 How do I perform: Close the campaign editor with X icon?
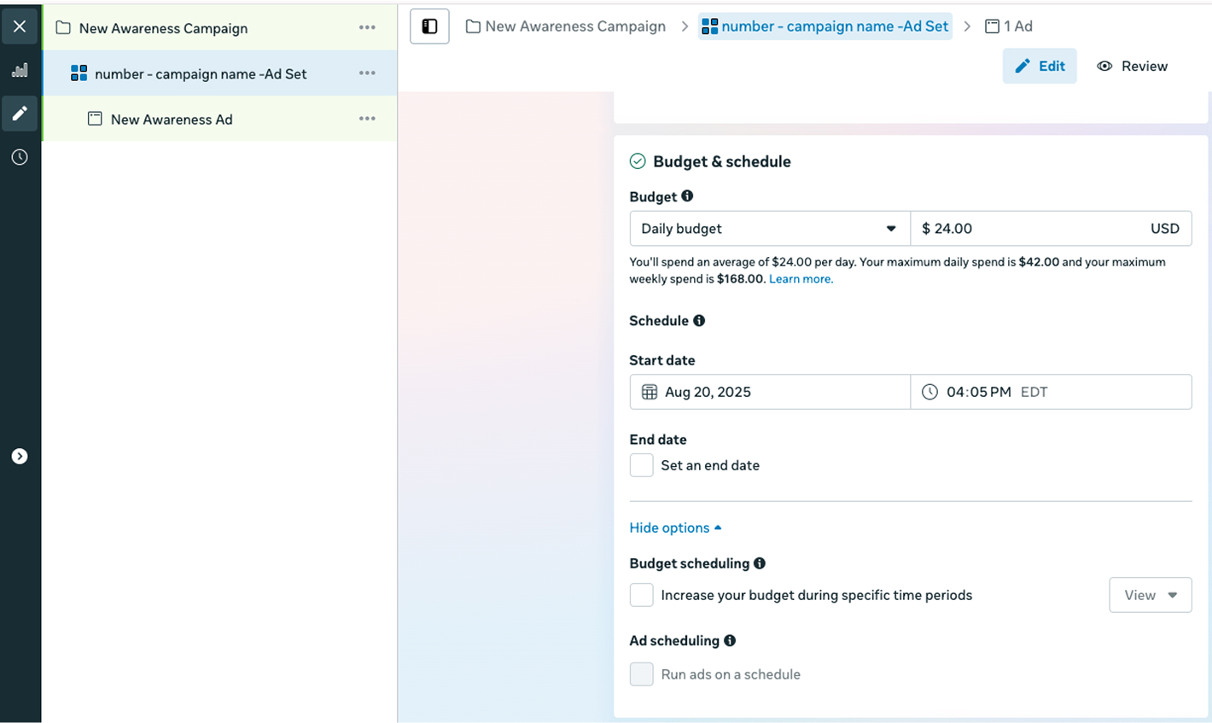coord(20,26)
